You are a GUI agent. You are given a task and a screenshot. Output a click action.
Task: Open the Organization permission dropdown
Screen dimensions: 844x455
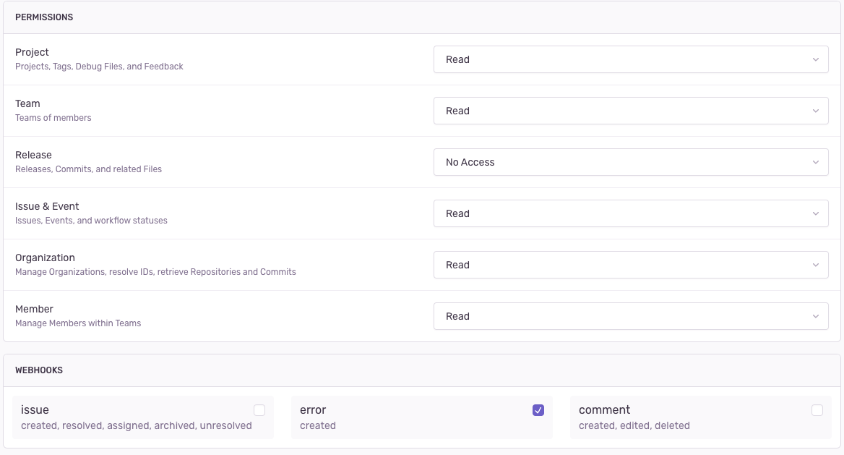click(x=630, y=265)
